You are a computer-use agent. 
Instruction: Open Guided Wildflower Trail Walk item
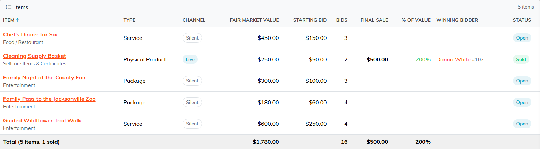tap(42, 121)
